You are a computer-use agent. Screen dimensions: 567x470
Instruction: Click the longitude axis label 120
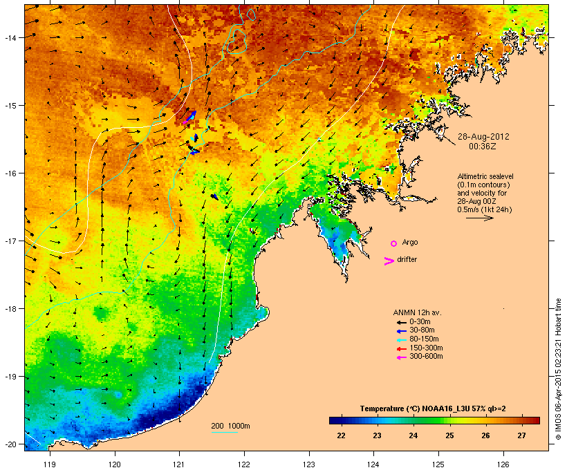115,464
